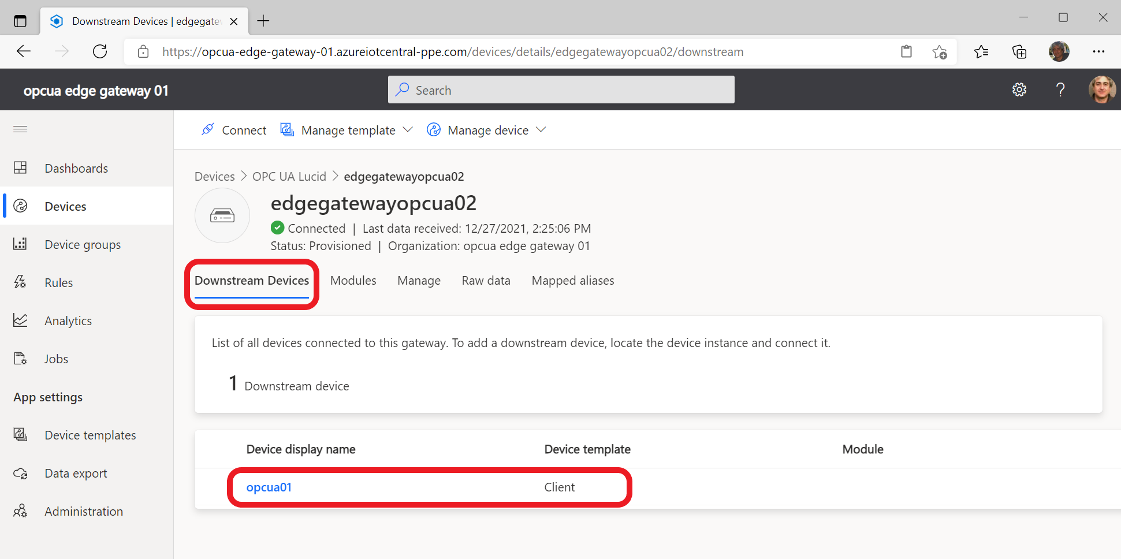1121x559 pixels.
Task: Sort by Module column header
Action: (863, 449)
